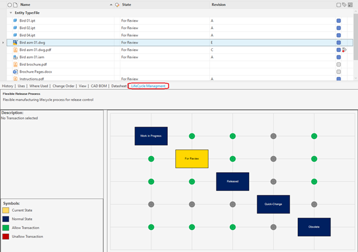Screen dimensions: 358x252
Task: Open the History tab
Action: point(8,86)
